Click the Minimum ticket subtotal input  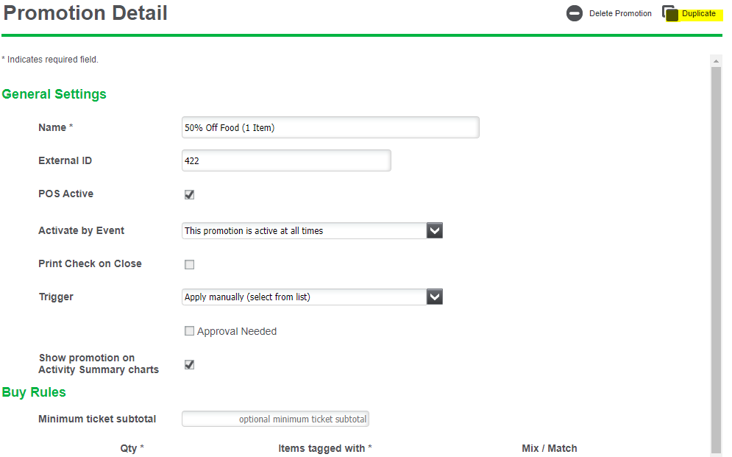pyautogui.click(x=275, y=419)
